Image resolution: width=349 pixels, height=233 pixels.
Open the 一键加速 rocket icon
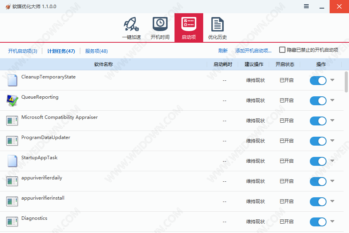tap(131, 25)
